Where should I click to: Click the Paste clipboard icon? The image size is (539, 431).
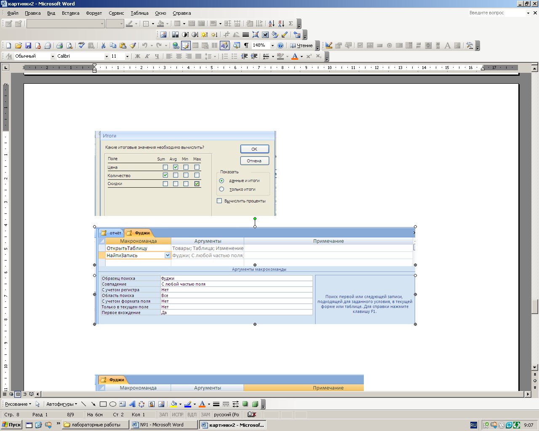(x=123, y=45)
